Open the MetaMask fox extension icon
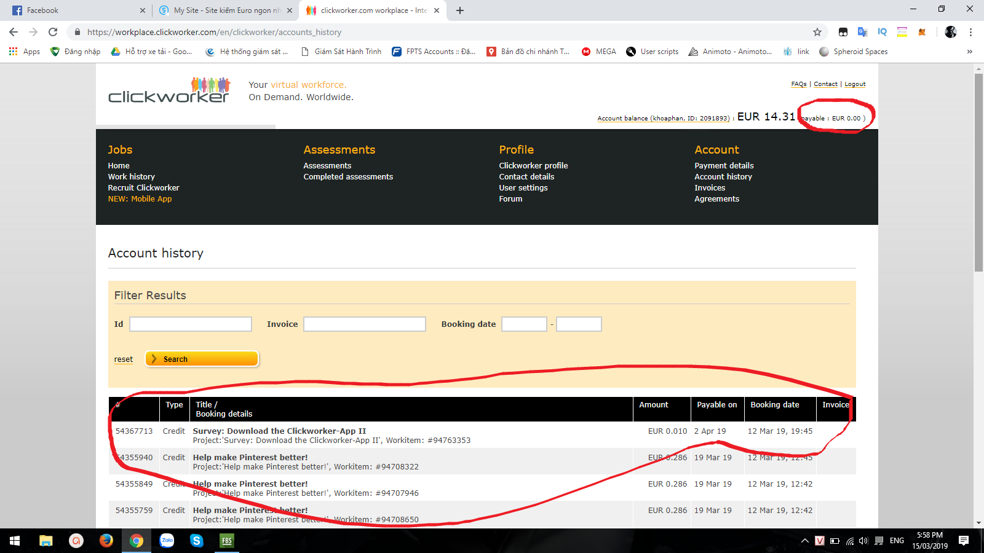The image size is (984, 553). point(922,32)
